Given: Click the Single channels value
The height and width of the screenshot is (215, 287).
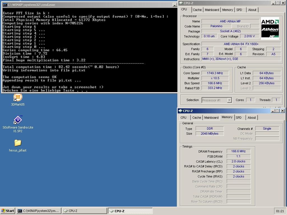Looking at the screenshot, I should [267, 128].
